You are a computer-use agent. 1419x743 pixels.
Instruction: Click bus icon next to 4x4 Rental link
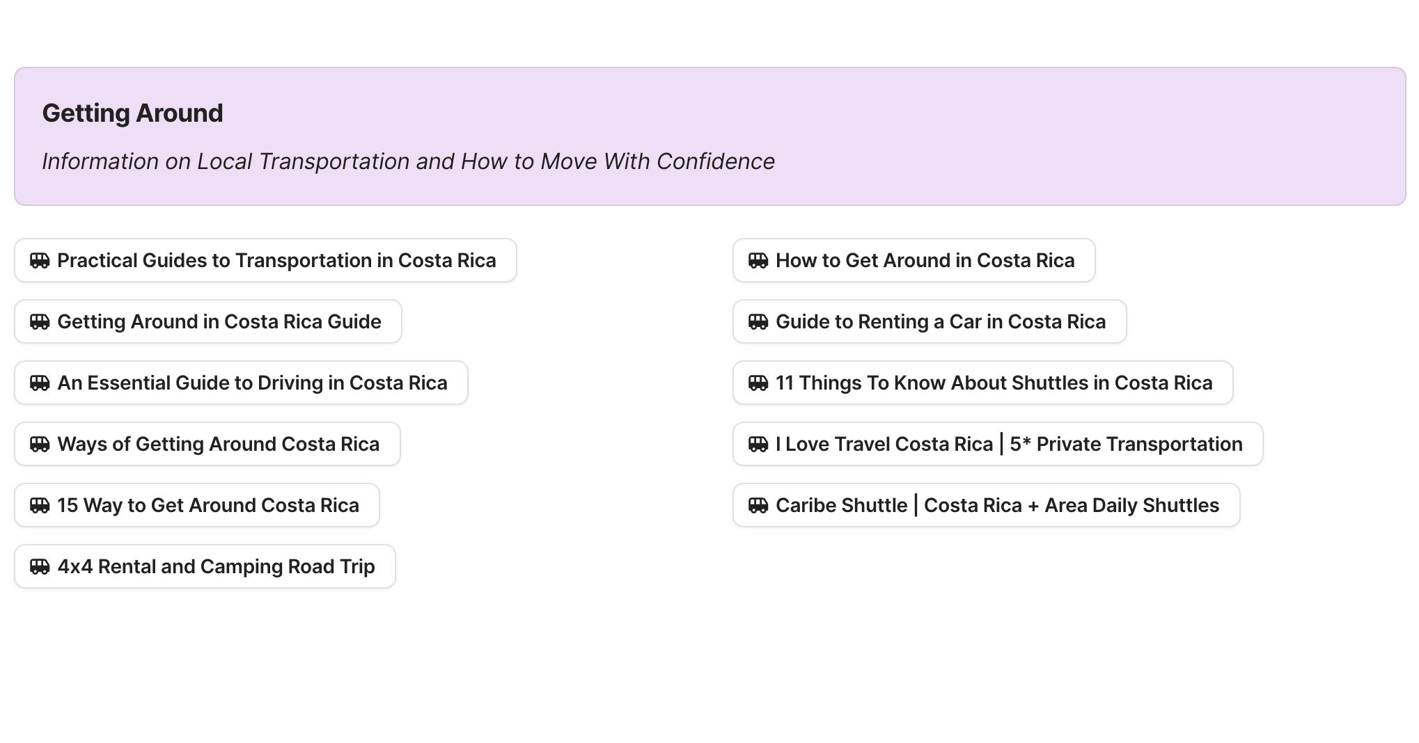[40, 567]
